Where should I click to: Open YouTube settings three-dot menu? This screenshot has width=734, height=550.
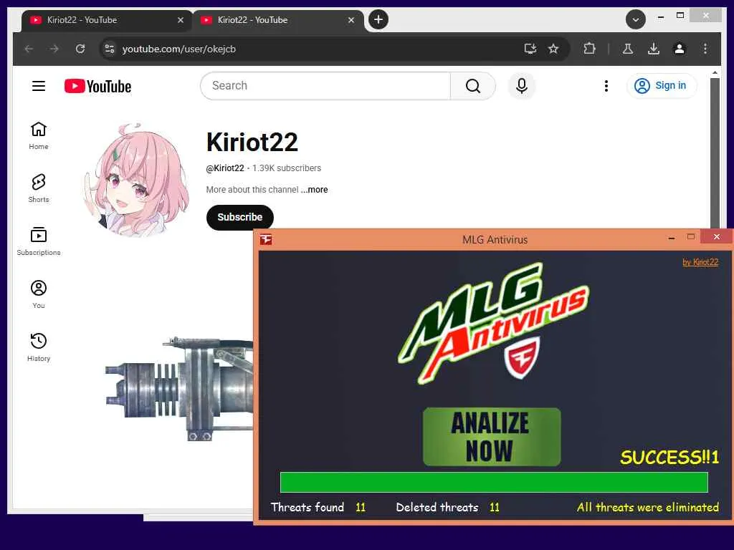606,86
